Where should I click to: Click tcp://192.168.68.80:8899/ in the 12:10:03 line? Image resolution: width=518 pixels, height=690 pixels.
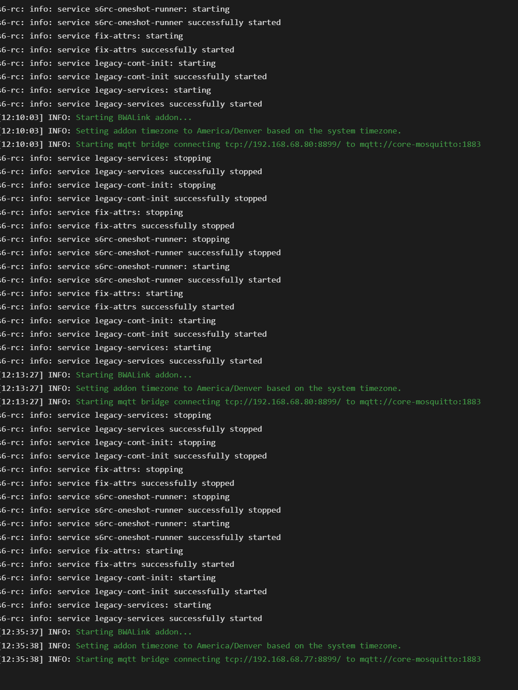pyautogui.click(x=283, y=144)
